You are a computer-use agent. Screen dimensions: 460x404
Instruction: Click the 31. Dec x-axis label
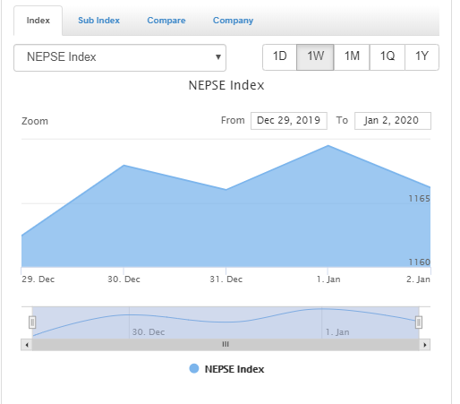click(226, 279)
